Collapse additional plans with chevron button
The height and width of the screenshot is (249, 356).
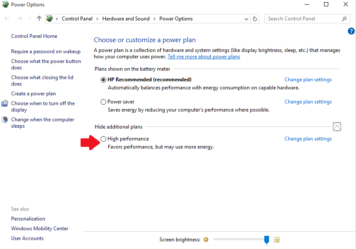click(337, 127)
